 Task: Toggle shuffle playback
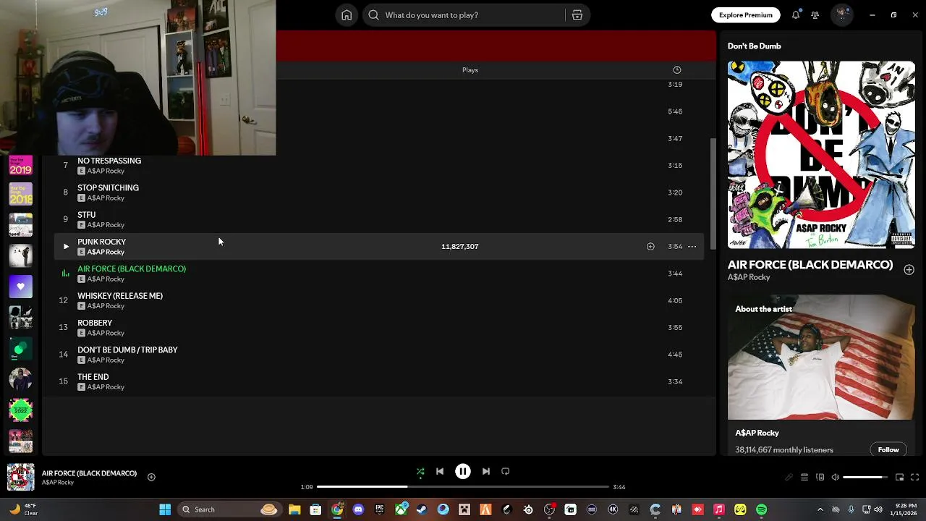420,472
